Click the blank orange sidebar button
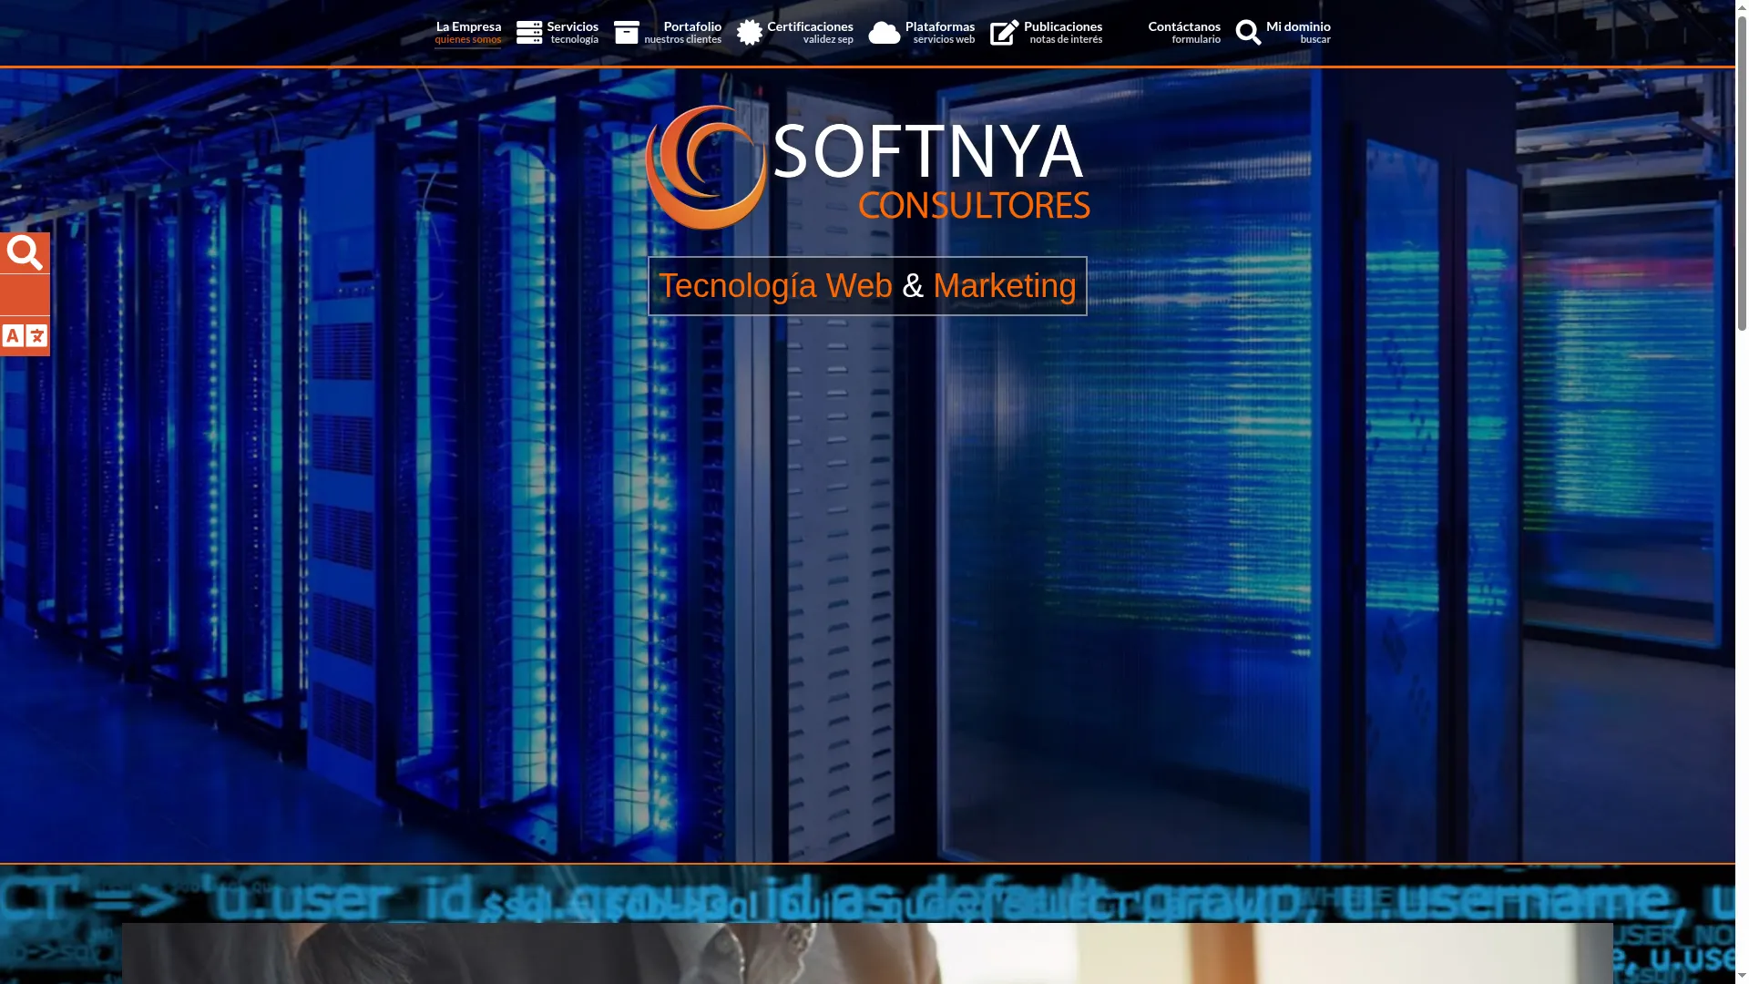 (x=25, y=294)
